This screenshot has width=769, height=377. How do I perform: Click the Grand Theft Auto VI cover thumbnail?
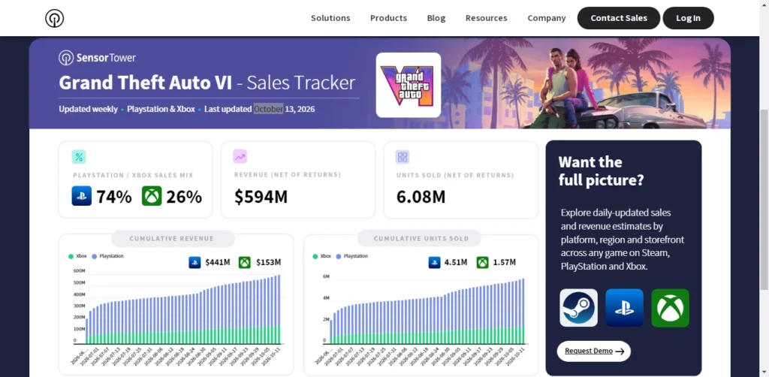pyautogui.click(x=409, y=85)
